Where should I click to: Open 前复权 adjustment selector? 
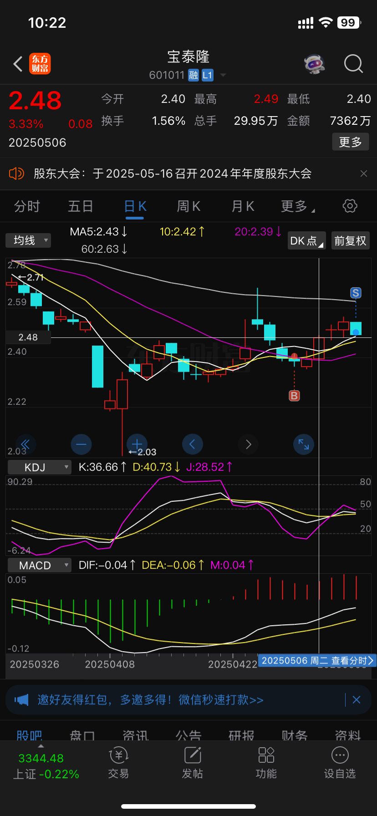pyautogui.click(x=350, y=240)
